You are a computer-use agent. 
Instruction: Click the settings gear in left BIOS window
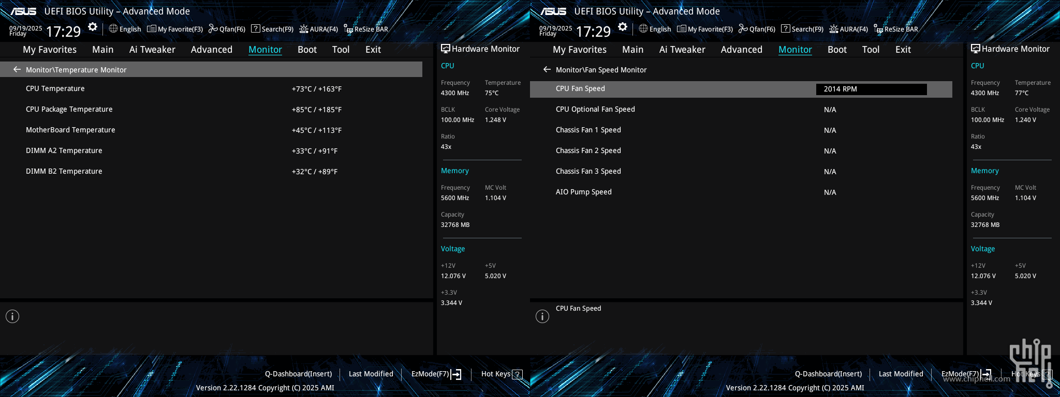coord(93,27)
